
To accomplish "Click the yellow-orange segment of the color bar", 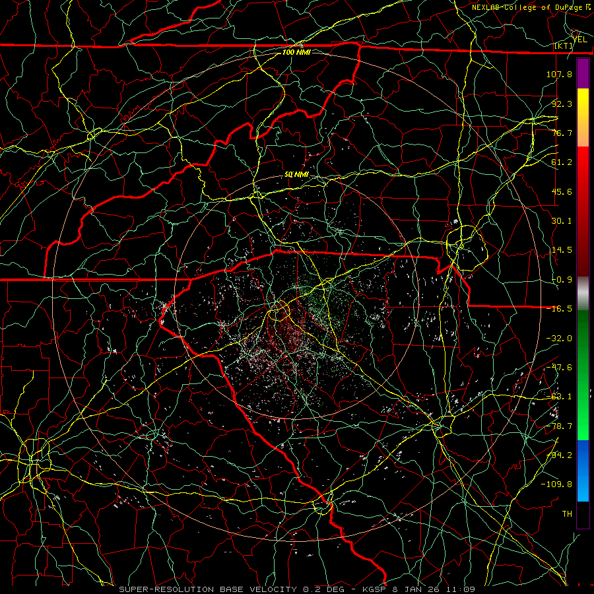I will tap(583, 118).
